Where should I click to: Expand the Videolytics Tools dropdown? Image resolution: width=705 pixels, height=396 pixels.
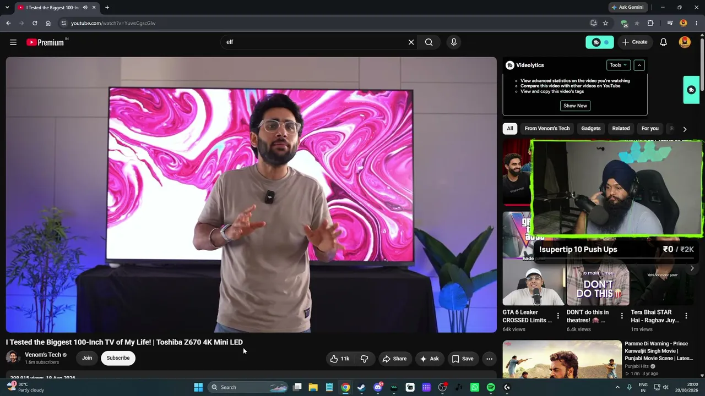(618, 65)
